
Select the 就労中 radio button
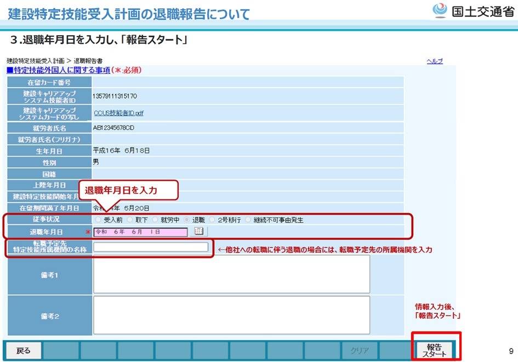(156, 220)
